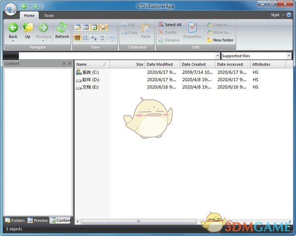
Task: Select the Icons view mode icon
Action: click(x=94, y=38)
